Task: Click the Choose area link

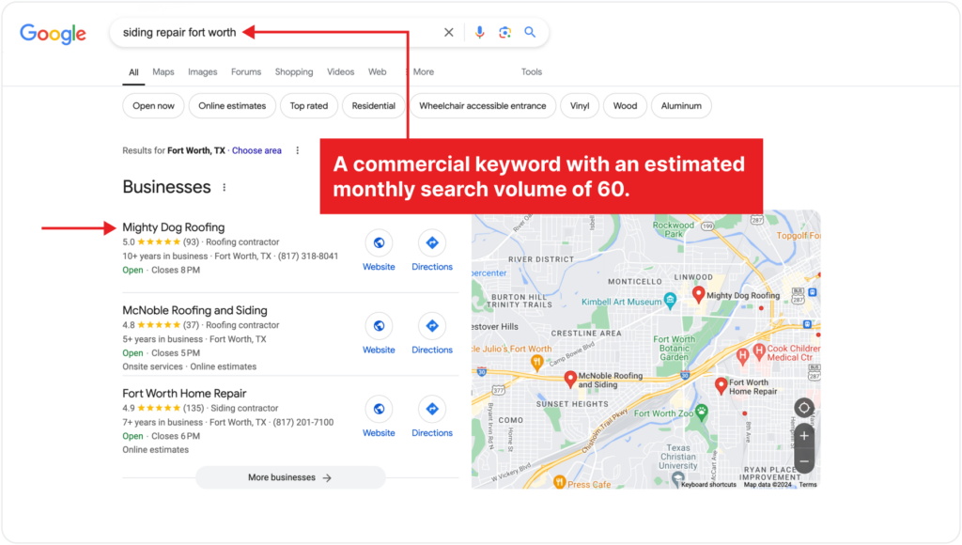Action: [x=256, y=150]
